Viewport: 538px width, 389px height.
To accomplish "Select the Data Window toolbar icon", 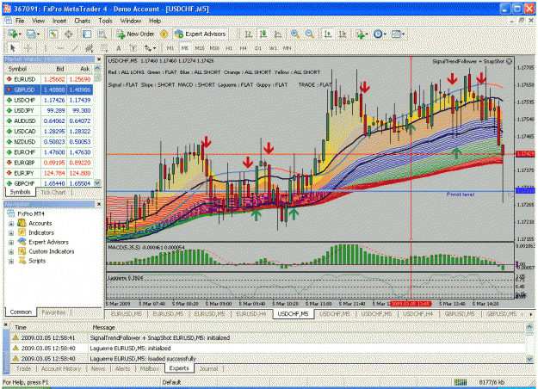I will pos(69,34).
